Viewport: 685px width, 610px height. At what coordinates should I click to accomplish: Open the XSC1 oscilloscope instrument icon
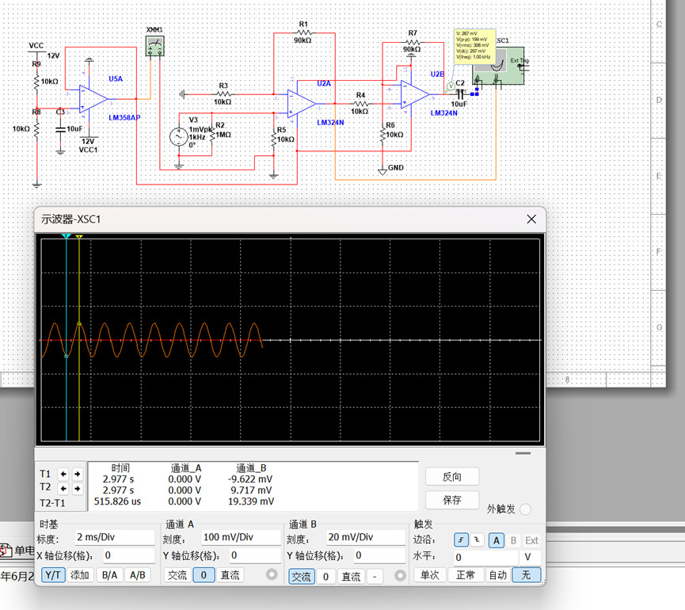click(x=499, y=66)
